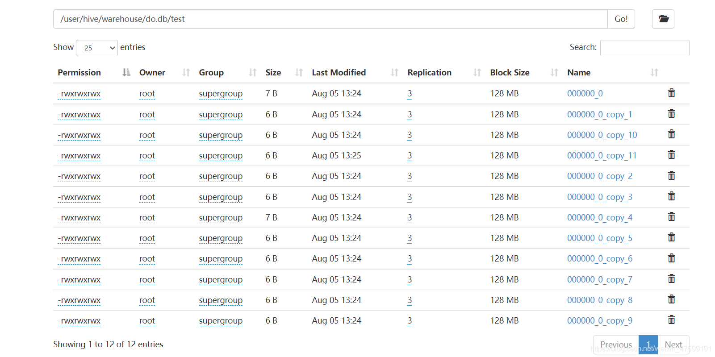Screen dimensions: 715x357
Task: Click the open parent directory folder icon
Action: [663, 19]
